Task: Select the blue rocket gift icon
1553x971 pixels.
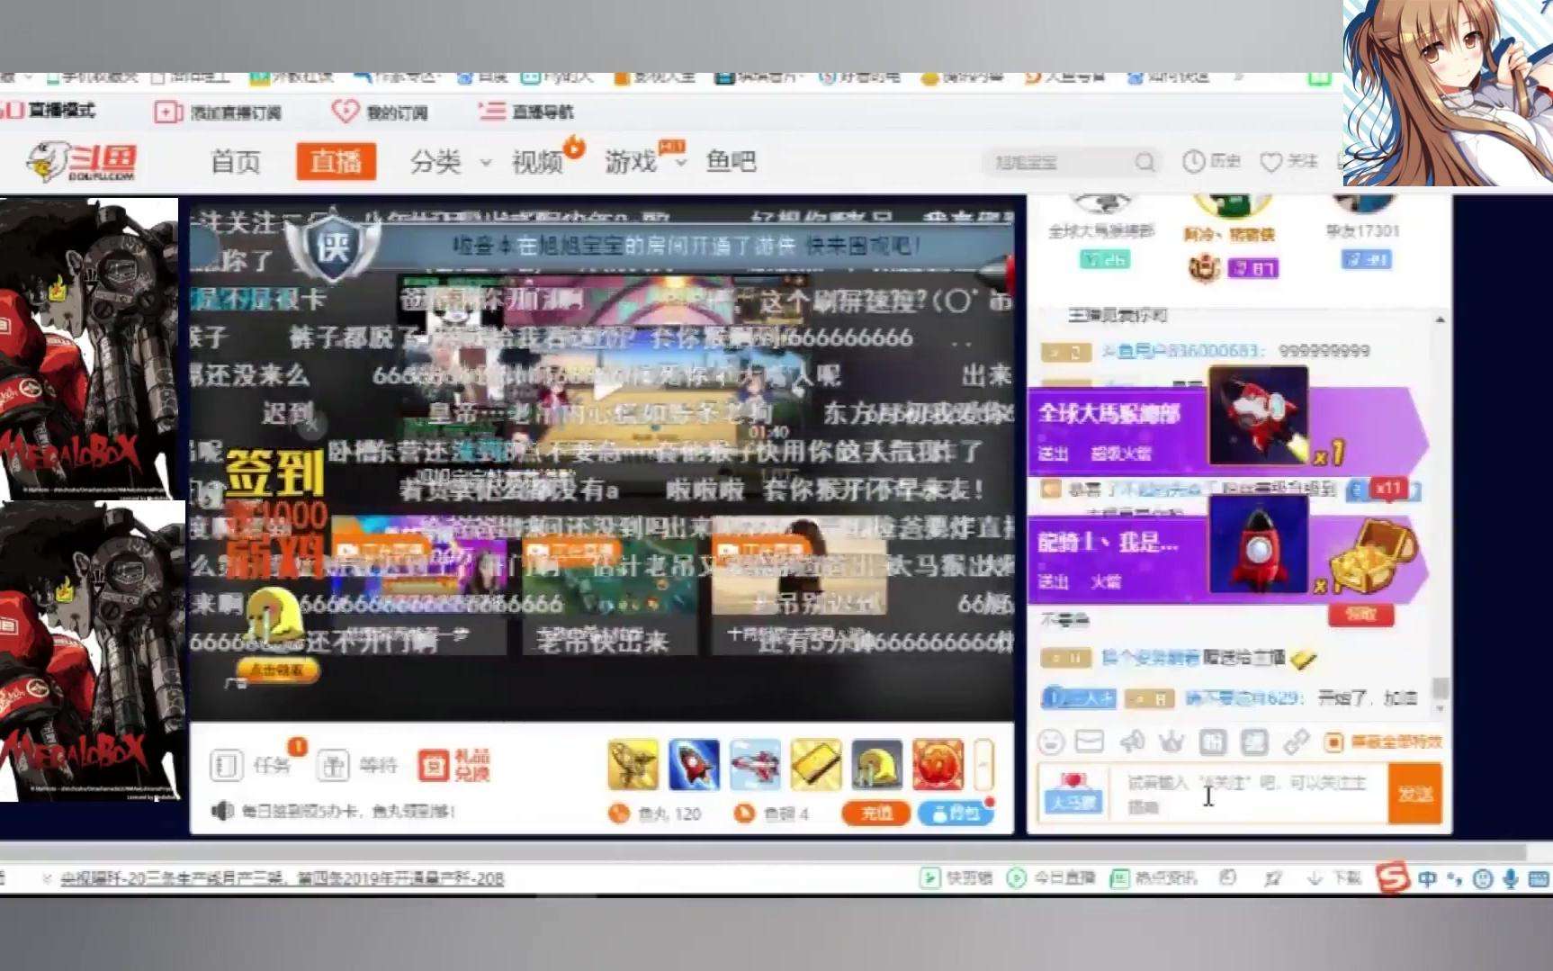Action: click(x=693, y=765)
